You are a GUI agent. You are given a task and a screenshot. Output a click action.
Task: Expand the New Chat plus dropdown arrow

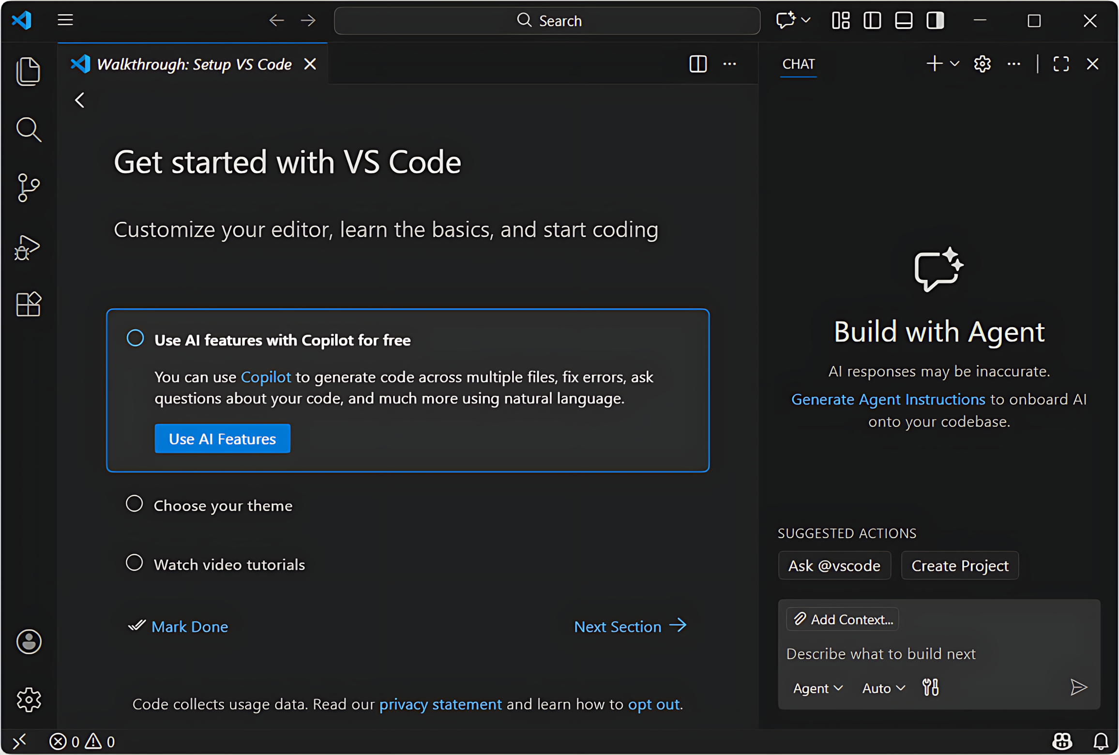tap(955, 64)
